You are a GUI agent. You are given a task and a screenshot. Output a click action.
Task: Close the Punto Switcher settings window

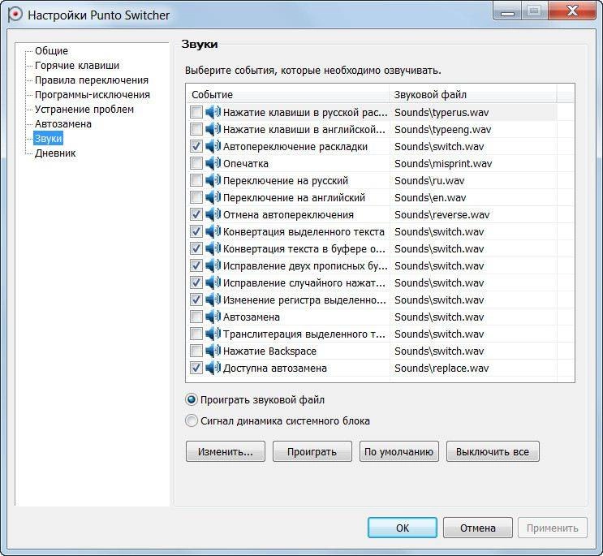point(572,11)
